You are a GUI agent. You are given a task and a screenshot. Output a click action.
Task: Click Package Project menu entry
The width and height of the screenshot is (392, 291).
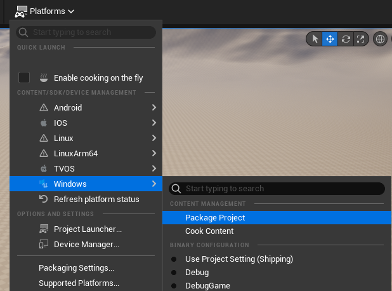click(x=215, y=217)
